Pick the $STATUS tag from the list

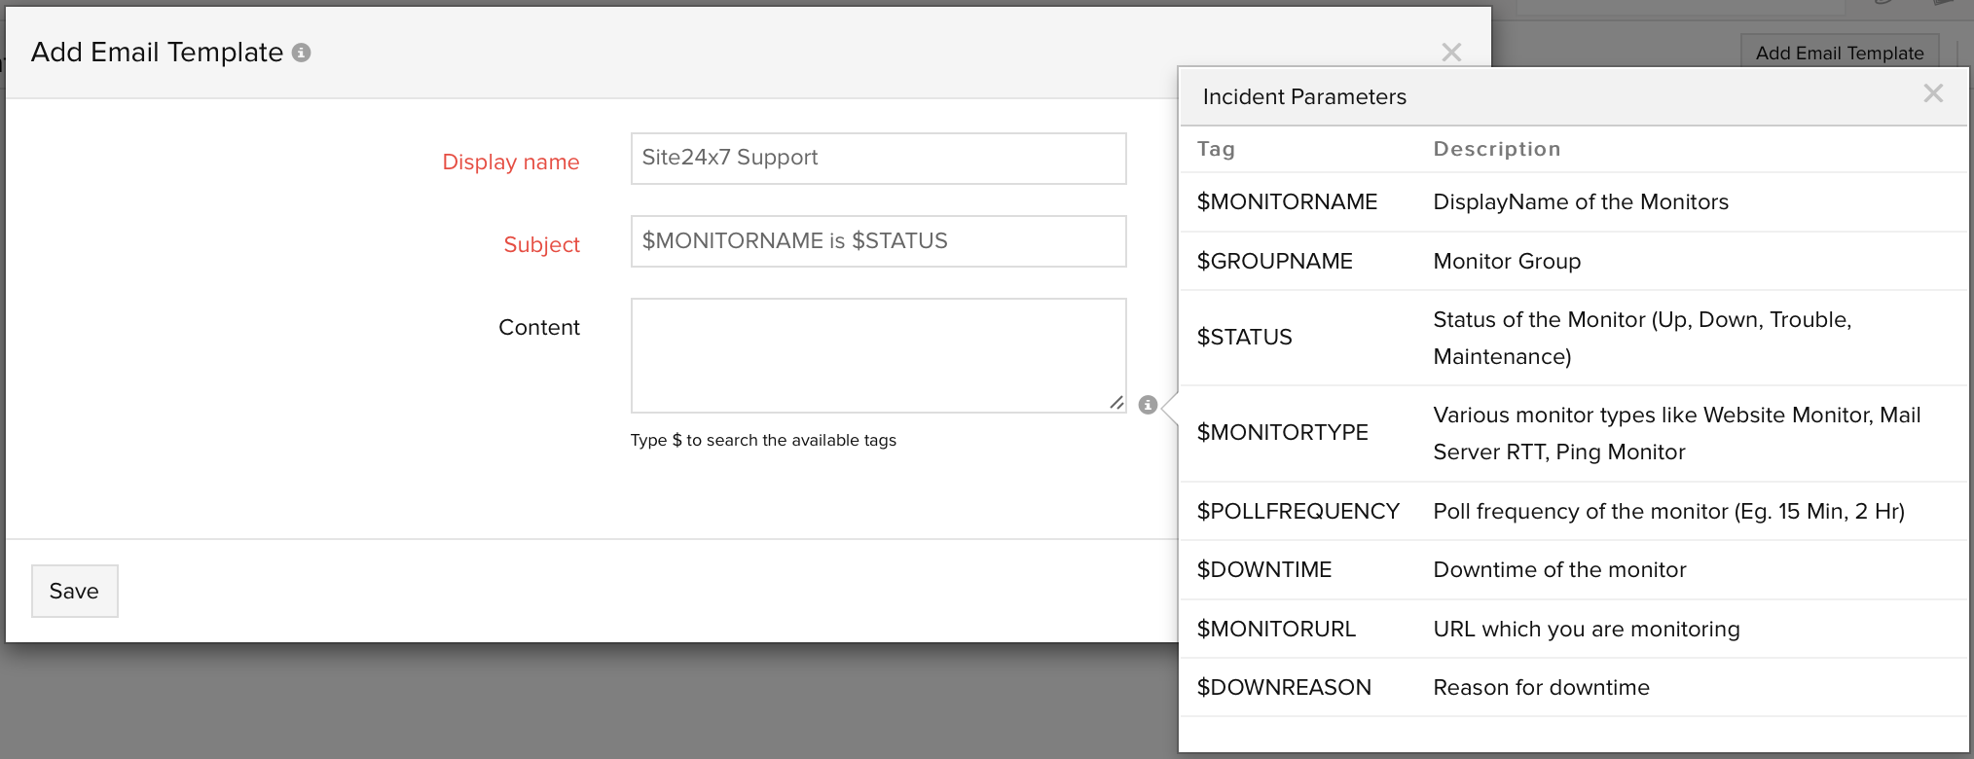click(1244, 338)
